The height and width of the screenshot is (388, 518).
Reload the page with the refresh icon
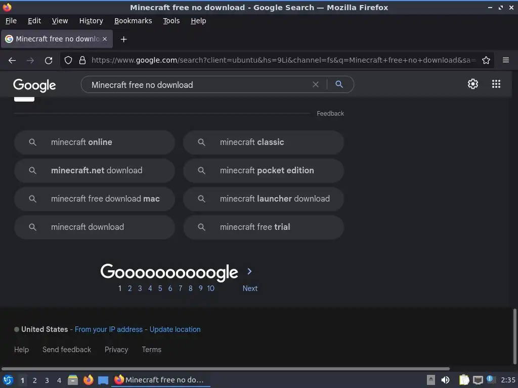point(49,61)
